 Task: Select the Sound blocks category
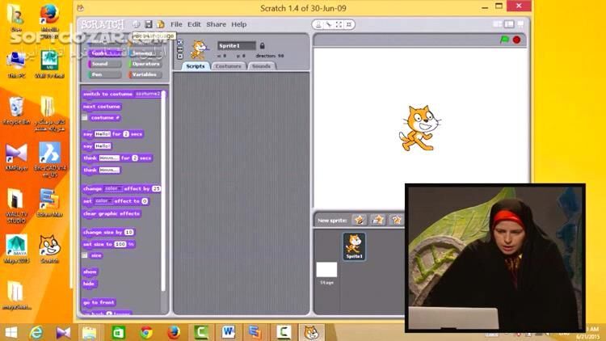point(100,63)
